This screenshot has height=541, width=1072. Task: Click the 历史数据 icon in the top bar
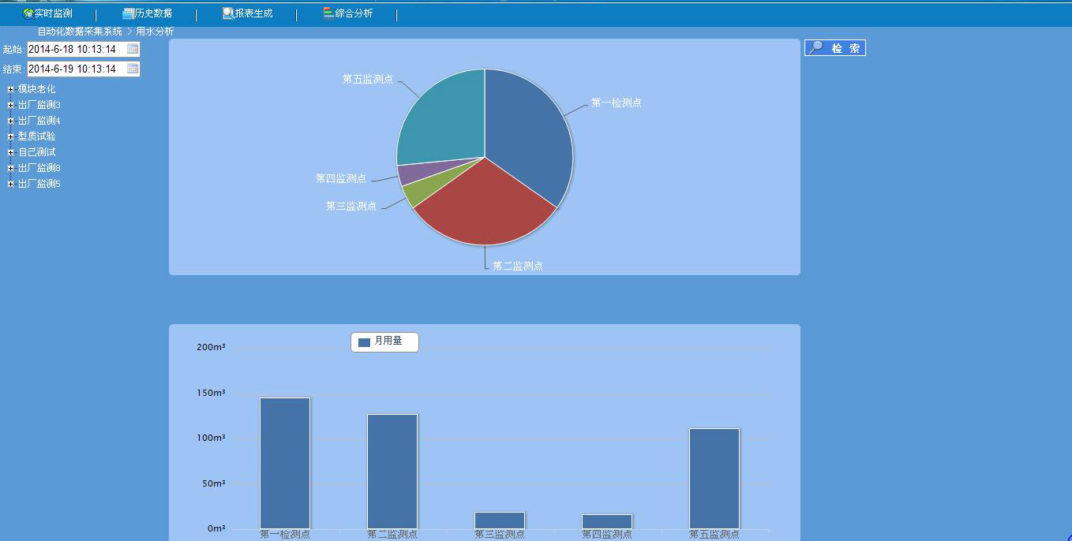tap(128, 13)
